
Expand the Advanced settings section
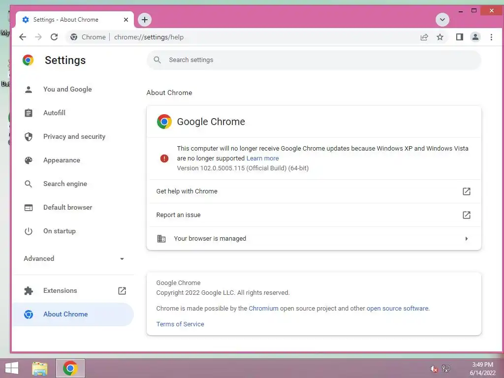click(73, 258)
